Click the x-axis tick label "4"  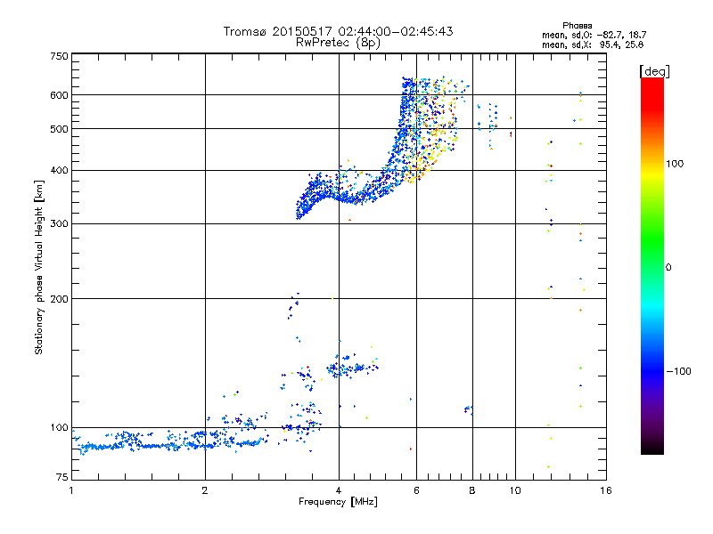339,490
